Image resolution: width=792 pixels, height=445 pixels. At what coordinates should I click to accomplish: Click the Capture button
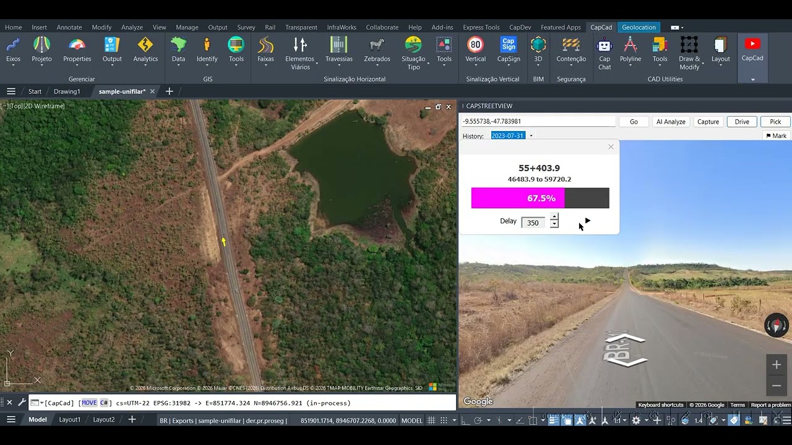[x=708, y=122]
